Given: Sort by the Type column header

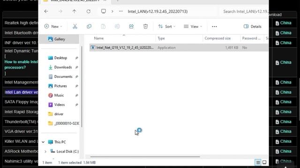Looking at the screenshot, I should (161, 38).
